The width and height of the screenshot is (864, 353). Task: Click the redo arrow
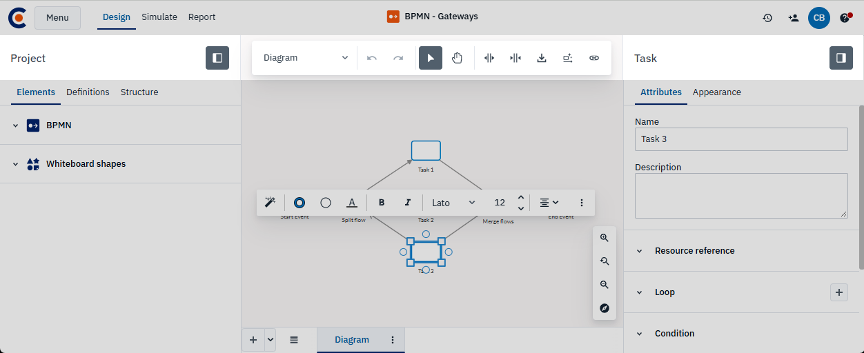pyautogui.click(x=398, y=58)
